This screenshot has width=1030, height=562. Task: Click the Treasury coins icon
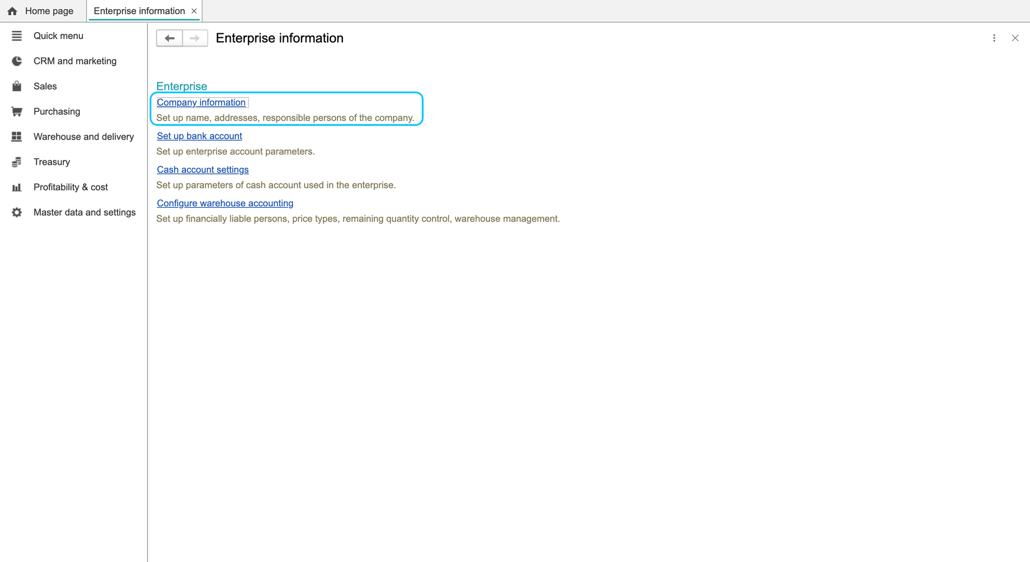tap(16, 162)
